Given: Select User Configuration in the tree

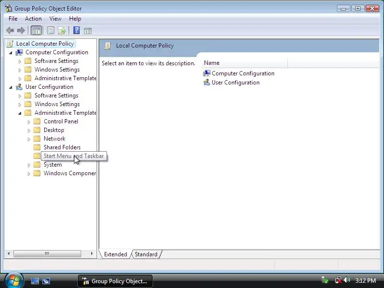Looking at the screenshot, I should (49, 87).
